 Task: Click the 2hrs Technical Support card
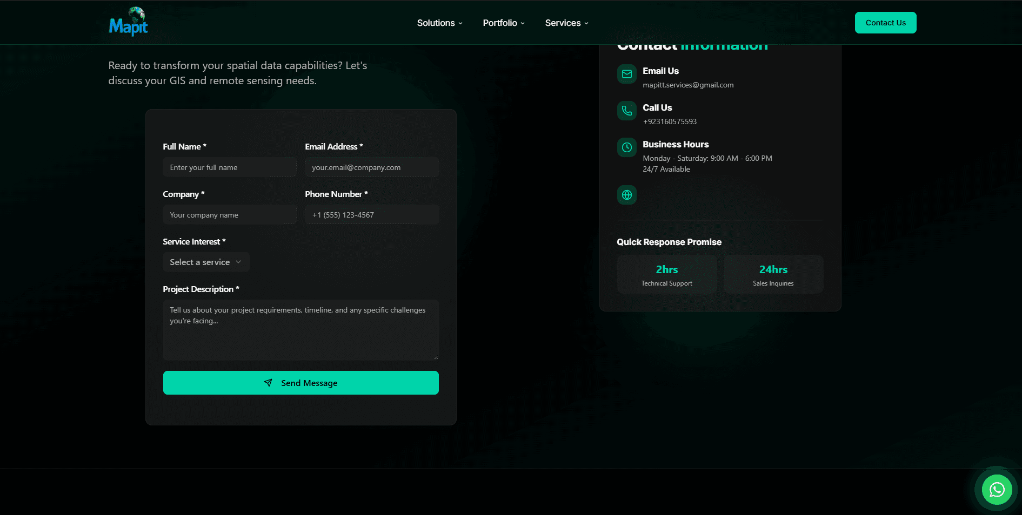click(667, 274)
